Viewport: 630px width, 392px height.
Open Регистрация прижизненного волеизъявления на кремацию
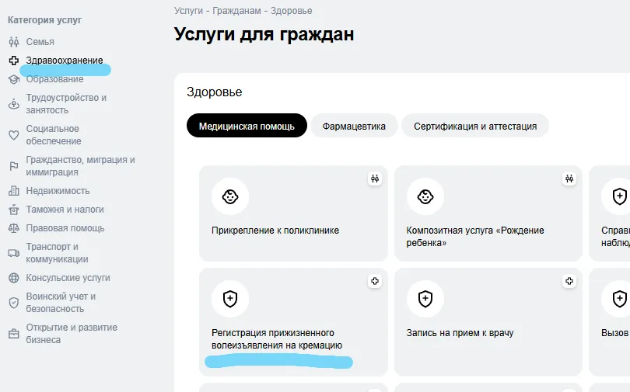(293, 322)
